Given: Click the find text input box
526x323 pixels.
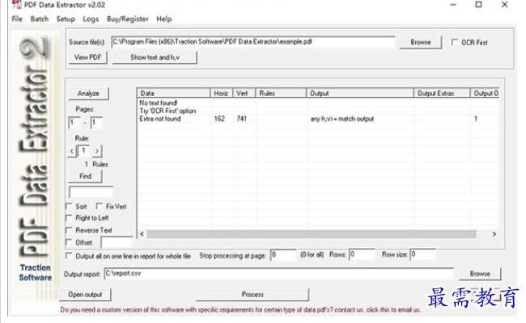Looking at the screenshot, I should coord(91,192).
